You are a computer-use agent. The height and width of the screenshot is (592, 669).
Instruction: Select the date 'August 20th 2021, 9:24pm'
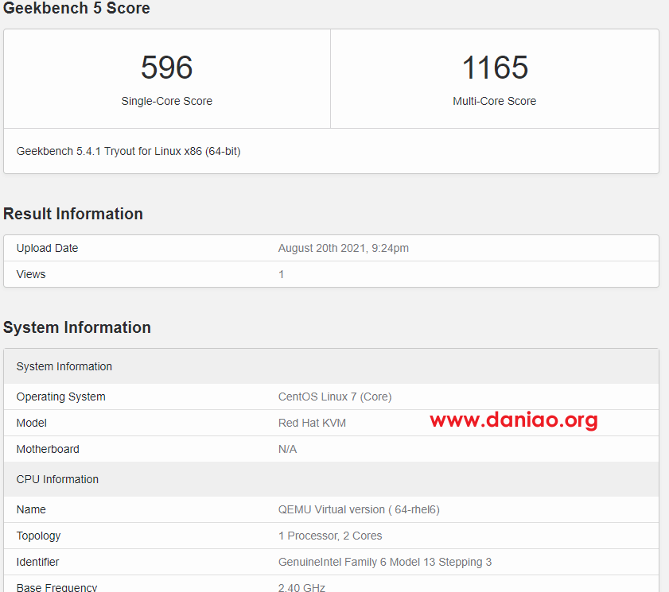[344, 248]
